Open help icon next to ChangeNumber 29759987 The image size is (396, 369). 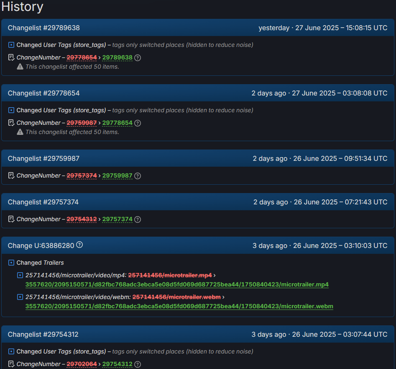click(138, 176)
